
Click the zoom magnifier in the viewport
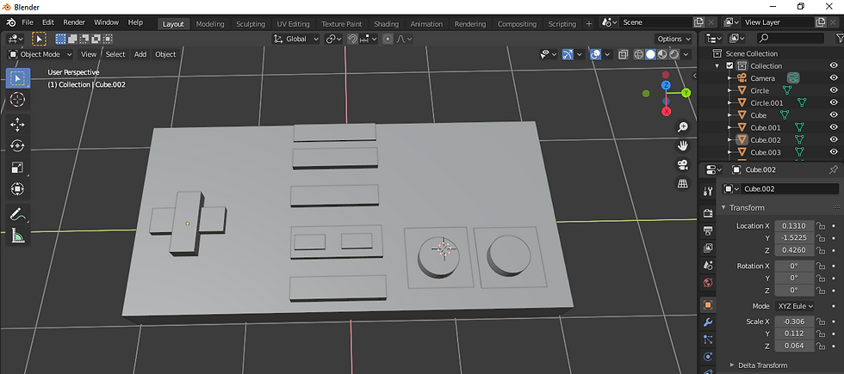(682, 127)
